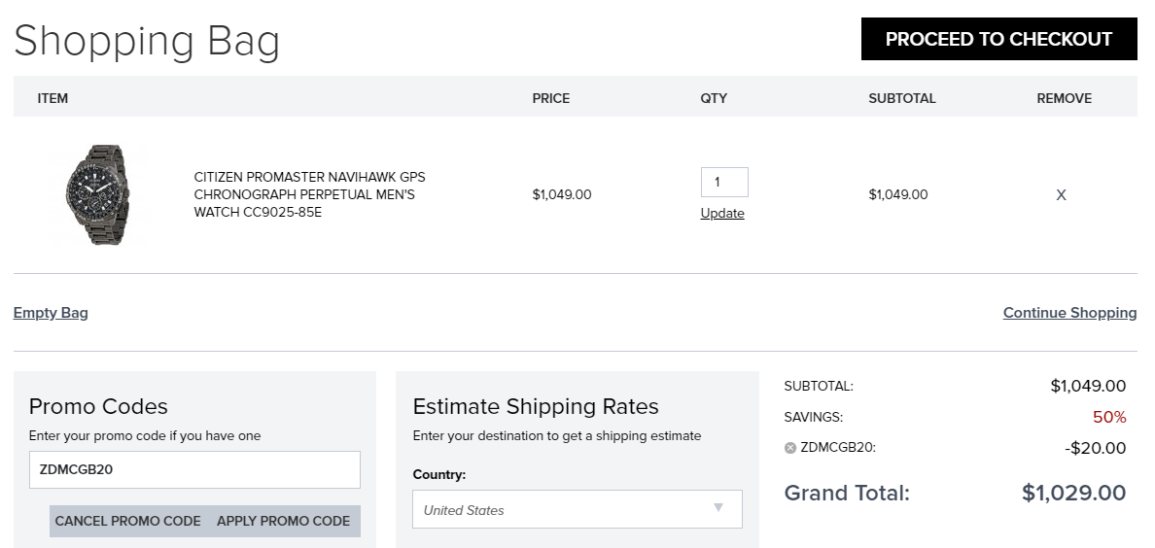This screenshot has height=548, width=1155.
Task: Click Cancel Promo Code button
Action: pos(127,521)
